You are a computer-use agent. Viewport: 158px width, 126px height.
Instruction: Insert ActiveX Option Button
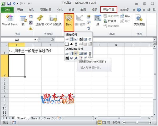click(71, 58)
